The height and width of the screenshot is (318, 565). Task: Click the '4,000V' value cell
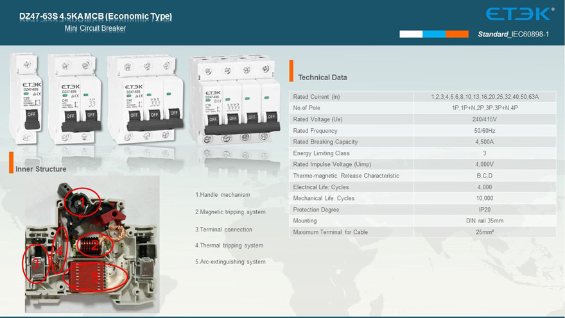click(485, 164)
